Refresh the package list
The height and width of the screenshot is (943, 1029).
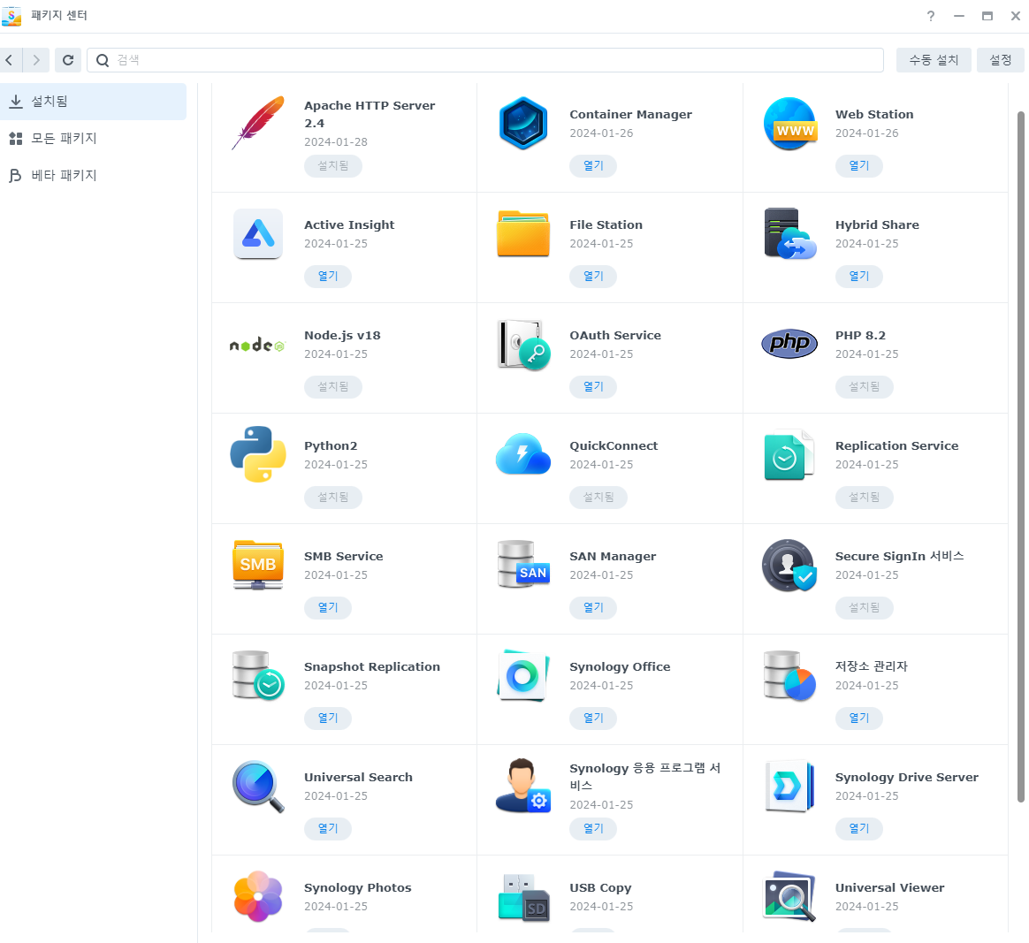pos(67,60)
